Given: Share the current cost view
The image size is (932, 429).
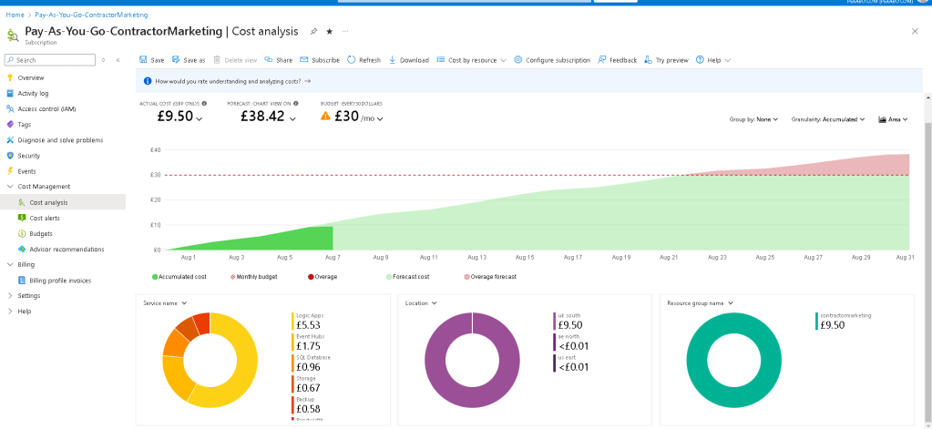Looking at the screenshot, I should click(x=278, y=60).
